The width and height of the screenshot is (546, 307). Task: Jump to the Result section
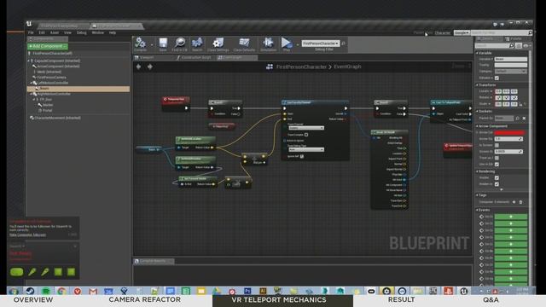click(x=401, y=299)
